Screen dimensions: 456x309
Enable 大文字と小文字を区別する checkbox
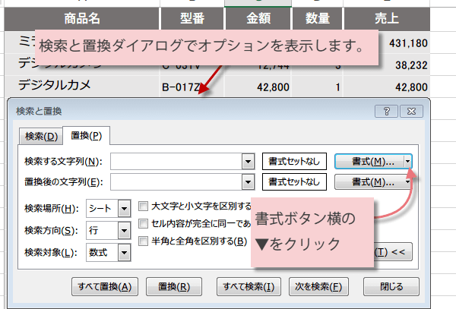click(143, 207)
